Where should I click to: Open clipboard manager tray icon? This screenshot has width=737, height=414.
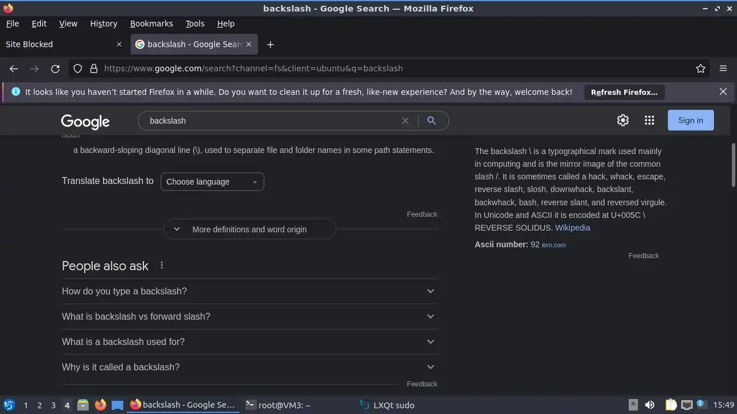tap(671, 405)
